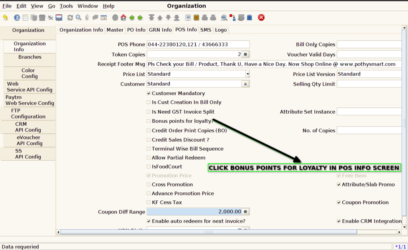The height and width of the screenshot is (250, 408).
Task: Enable Bonus points for loyalty checkbox
Action: 149,121
